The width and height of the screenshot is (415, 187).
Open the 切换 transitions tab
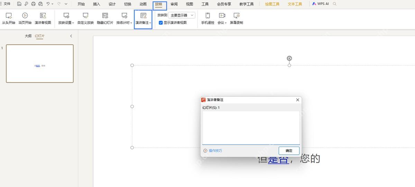click(x=127, y=4)
